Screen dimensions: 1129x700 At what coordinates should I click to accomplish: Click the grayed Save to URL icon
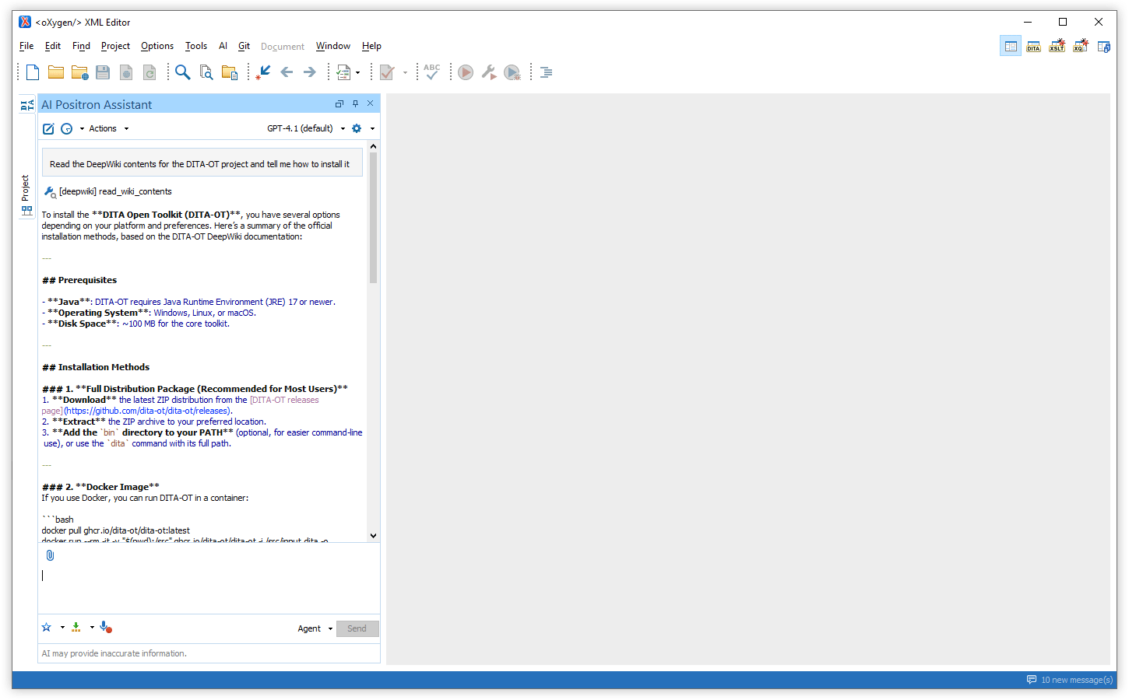pos(126,72)
